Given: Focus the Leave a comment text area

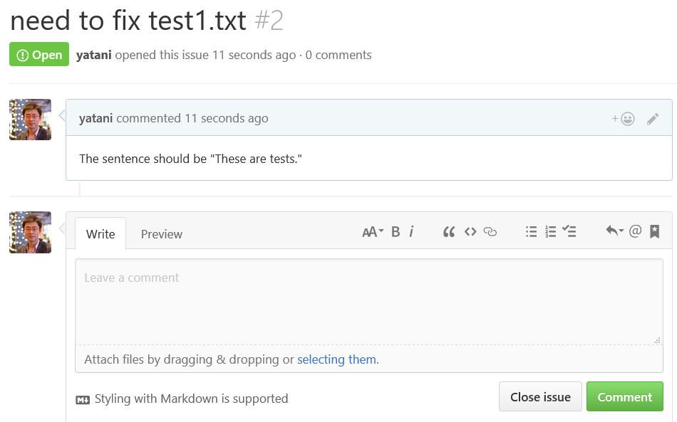Looking at the screenshot, I should 369,302.
